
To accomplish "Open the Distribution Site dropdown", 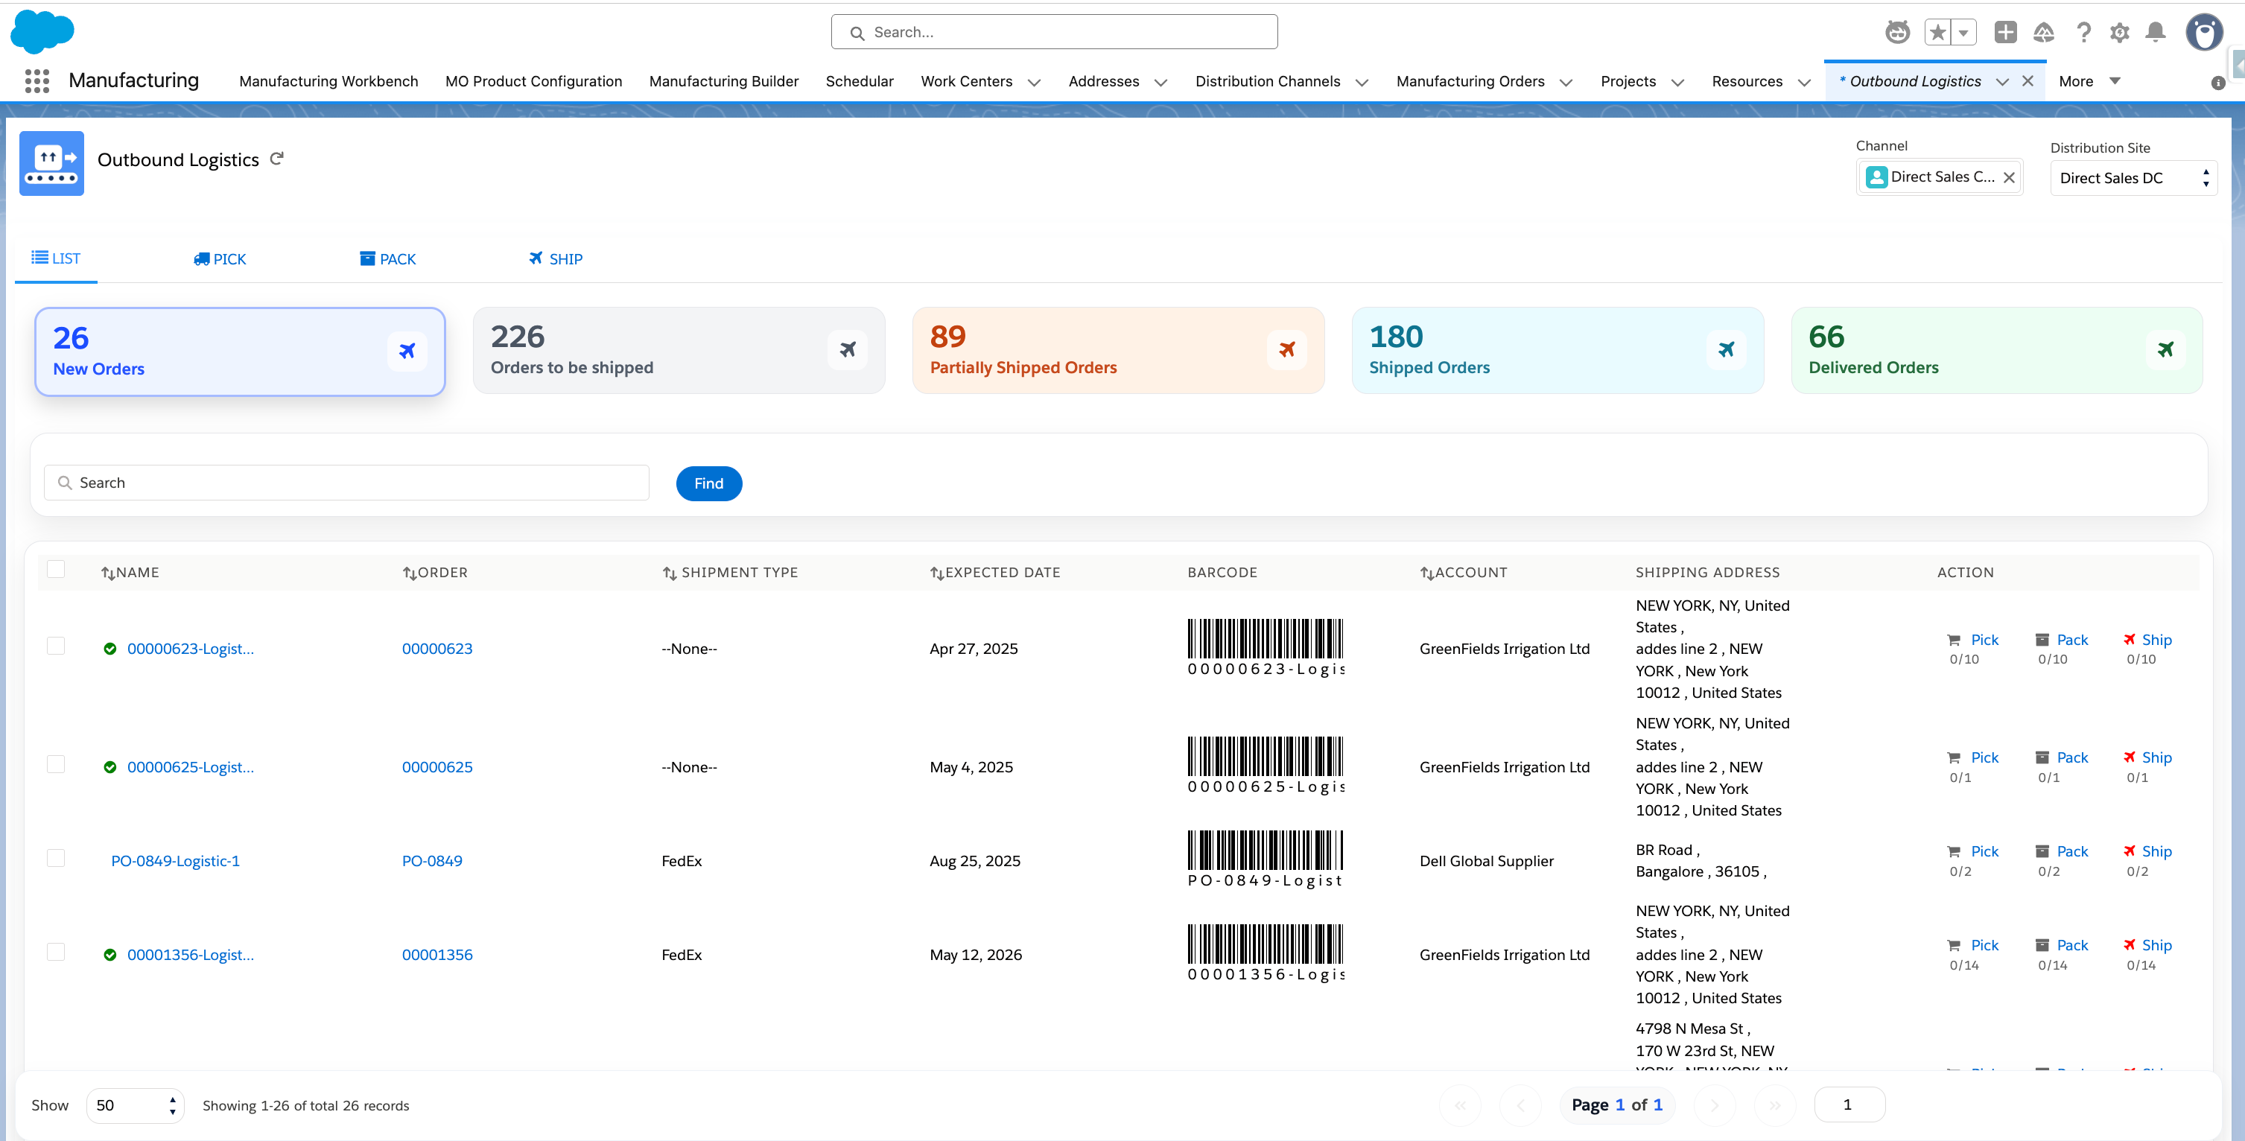I will (x=2133, y=178).
